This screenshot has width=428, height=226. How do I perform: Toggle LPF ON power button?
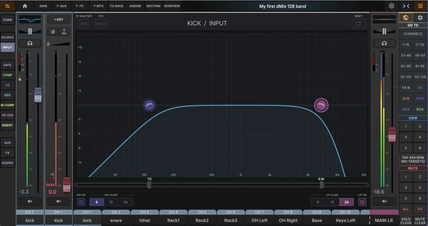tap(362, 202)
